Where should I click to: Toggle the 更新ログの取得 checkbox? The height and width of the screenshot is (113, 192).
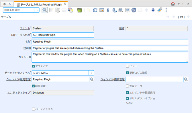(x=128, y=73)
